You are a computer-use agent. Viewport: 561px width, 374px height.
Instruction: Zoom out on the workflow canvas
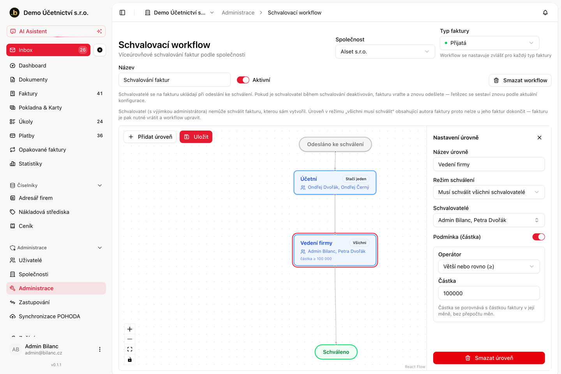pyautogui.click(x=130, y=339)
